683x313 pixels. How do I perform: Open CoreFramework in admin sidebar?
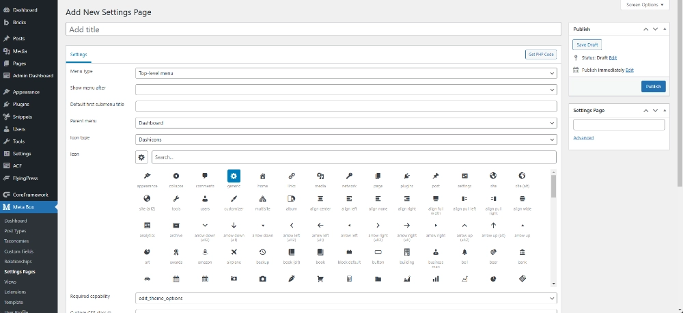29,195
